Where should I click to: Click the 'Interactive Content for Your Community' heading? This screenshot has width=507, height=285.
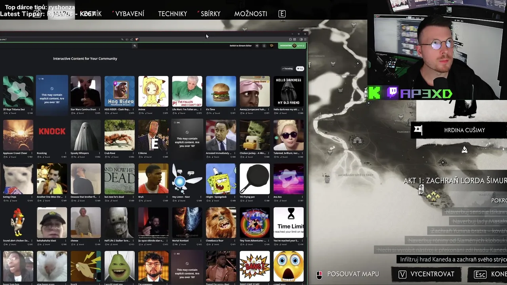(x=85, y=59)
